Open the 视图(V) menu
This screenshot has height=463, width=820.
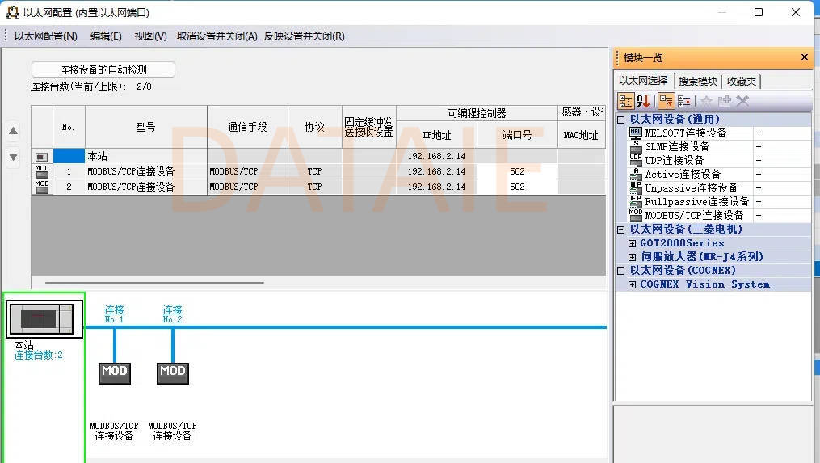tap(150, 36)
